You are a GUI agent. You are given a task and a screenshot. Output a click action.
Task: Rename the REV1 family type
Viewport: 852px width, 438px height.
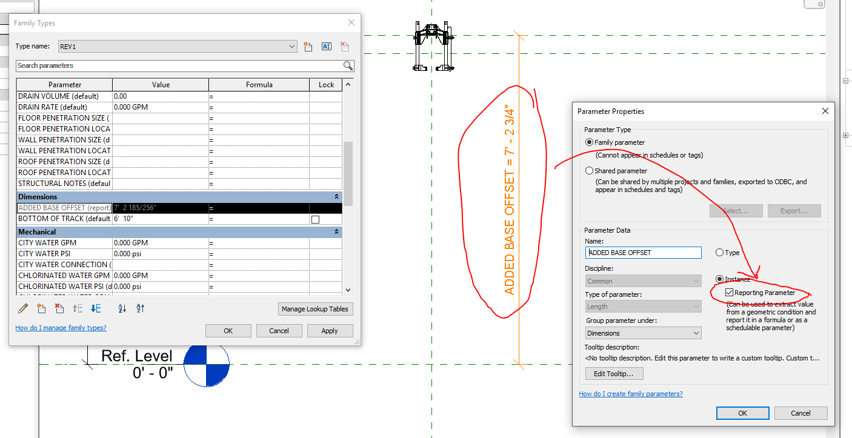[x=326, y=46]
